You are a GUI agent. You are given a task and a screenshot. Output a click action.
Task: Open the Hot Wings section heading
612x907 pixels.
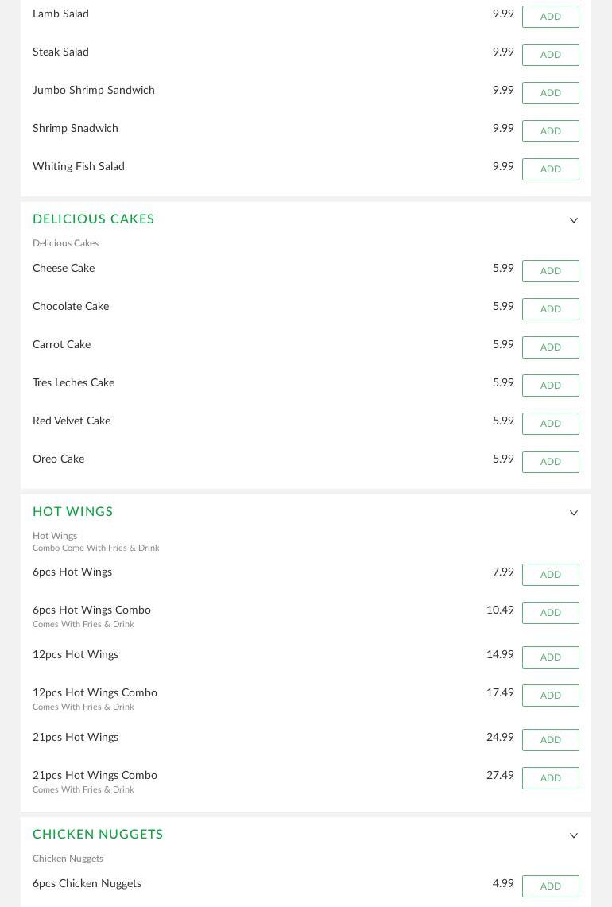click(73, 512)
